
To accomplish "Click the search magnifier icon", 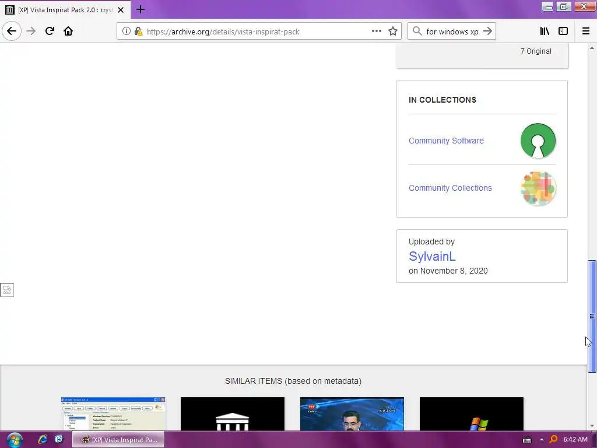I will point(417,31).
